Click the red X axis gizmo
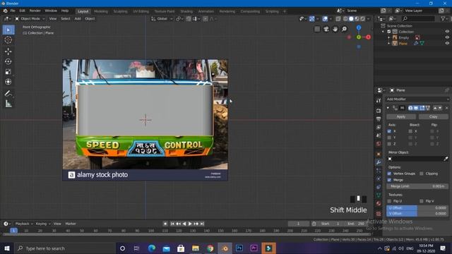 click(368, 37)
